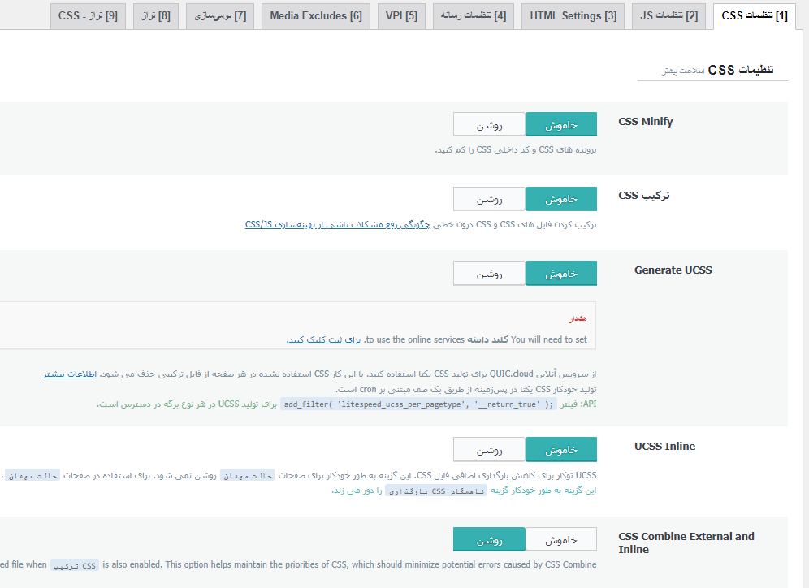Disable CSS Combine External and Inline
Screen dimensions: 809x588
pyautogui.click(x=560, y=538)
